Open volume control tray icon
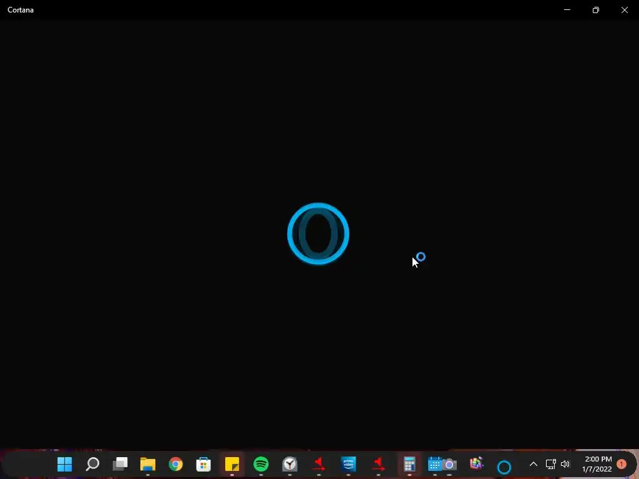Viewport: 639px width, 479px height. (x=565, y=464)
